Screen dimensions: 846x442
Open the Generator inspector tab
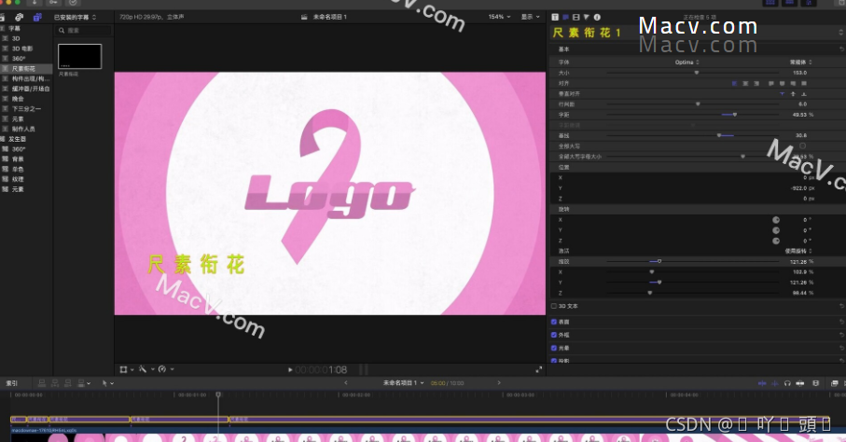[587, 18]
